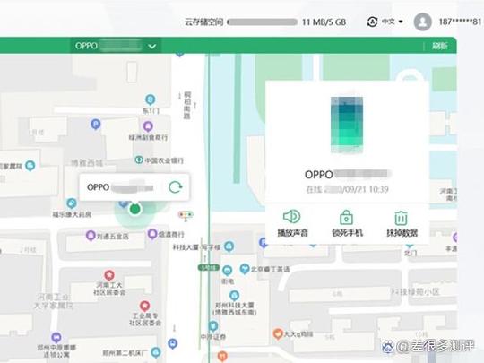Click the red star 河南工大 community marker
This screenshot has width=484, height=363.
click(109, 275)
